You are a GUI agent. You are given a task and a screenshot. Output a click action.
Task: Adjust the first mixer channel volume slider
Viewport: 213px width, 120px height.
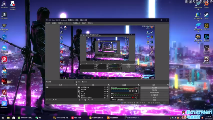(x=121, y=91)
